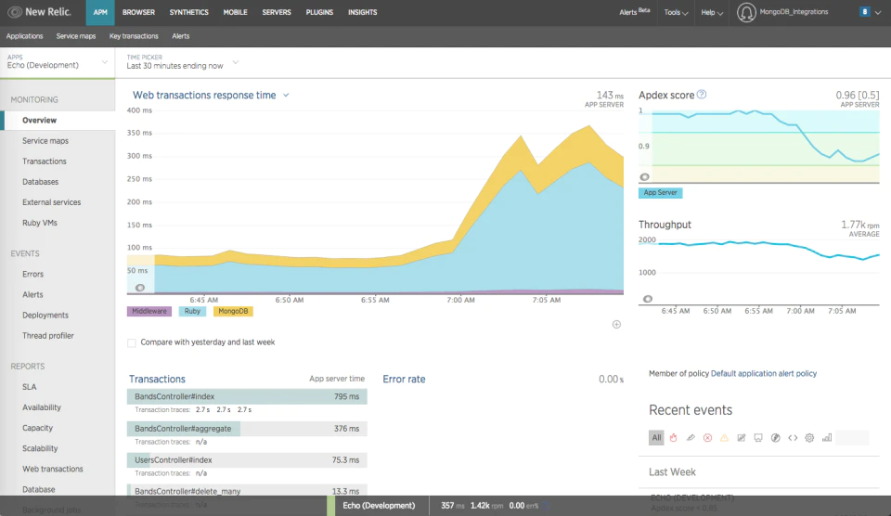The width and height of the screenshot is (891, 516).
Task: Click the MongoDB_Integrations account name
Action: (794, 12)
